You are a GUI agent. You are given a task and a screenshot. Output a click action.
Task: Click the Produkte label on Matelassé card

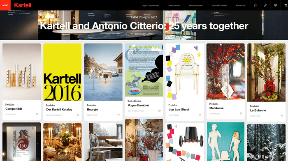pos(214,104)
